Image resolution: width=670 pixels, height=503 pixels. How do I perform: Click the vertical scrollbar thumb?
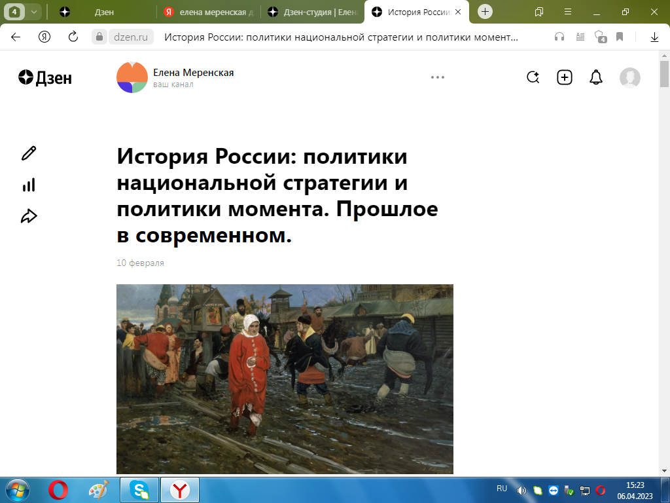[x=664, y=73]
